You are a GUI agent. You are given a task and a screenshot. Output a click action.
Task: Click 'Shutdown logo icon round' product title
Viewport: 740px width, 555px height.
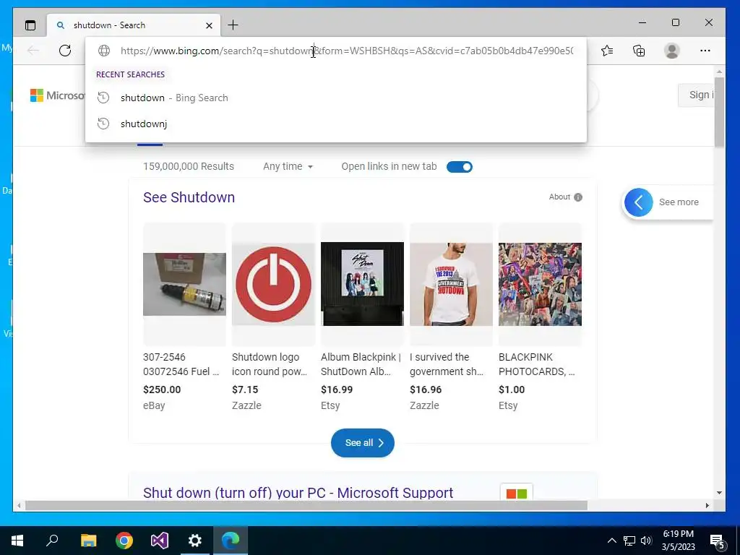click(270, 364)
